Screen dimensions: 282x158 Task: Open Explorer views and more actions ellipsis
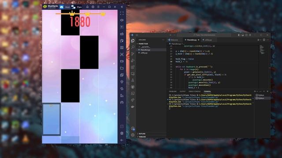163,40
